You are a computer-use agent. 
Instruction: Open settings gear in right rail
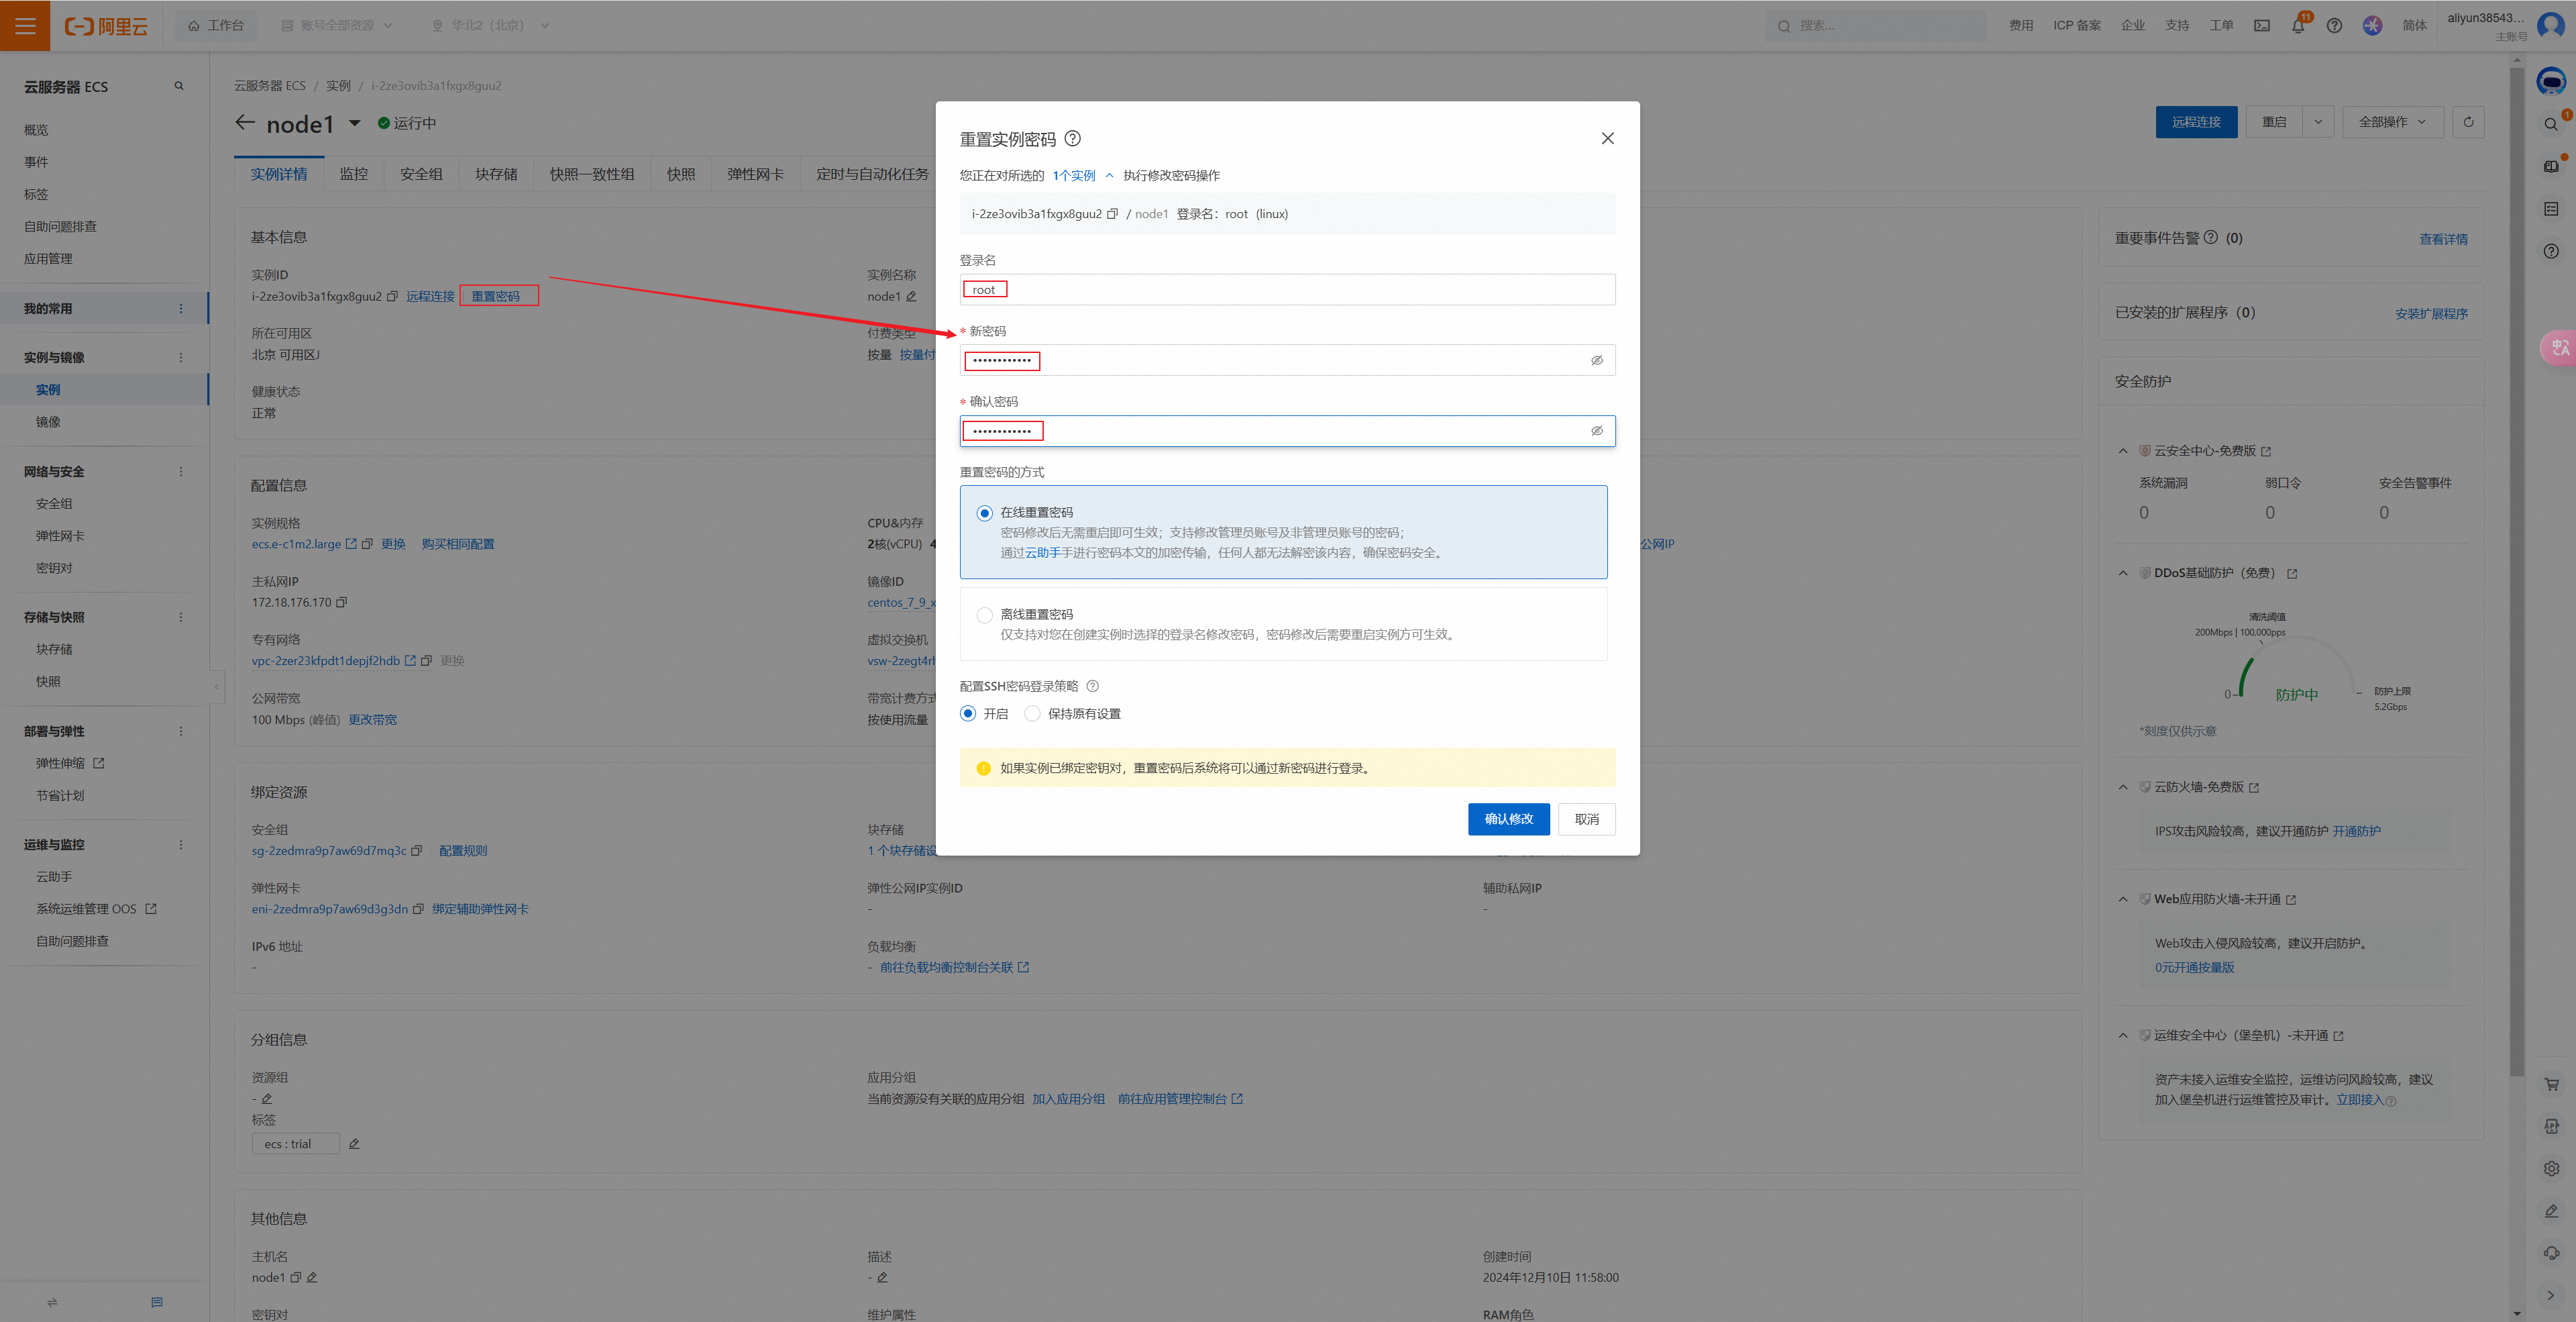pos(2551,1169)
